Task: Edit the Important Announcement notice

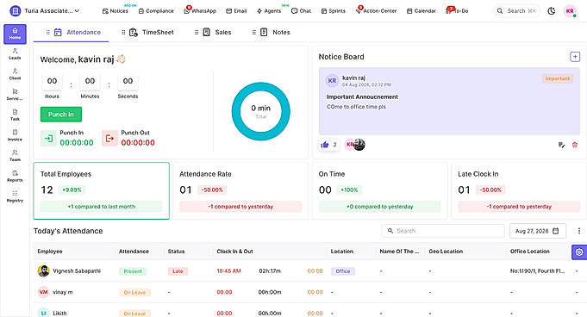Action: point(561,145)
